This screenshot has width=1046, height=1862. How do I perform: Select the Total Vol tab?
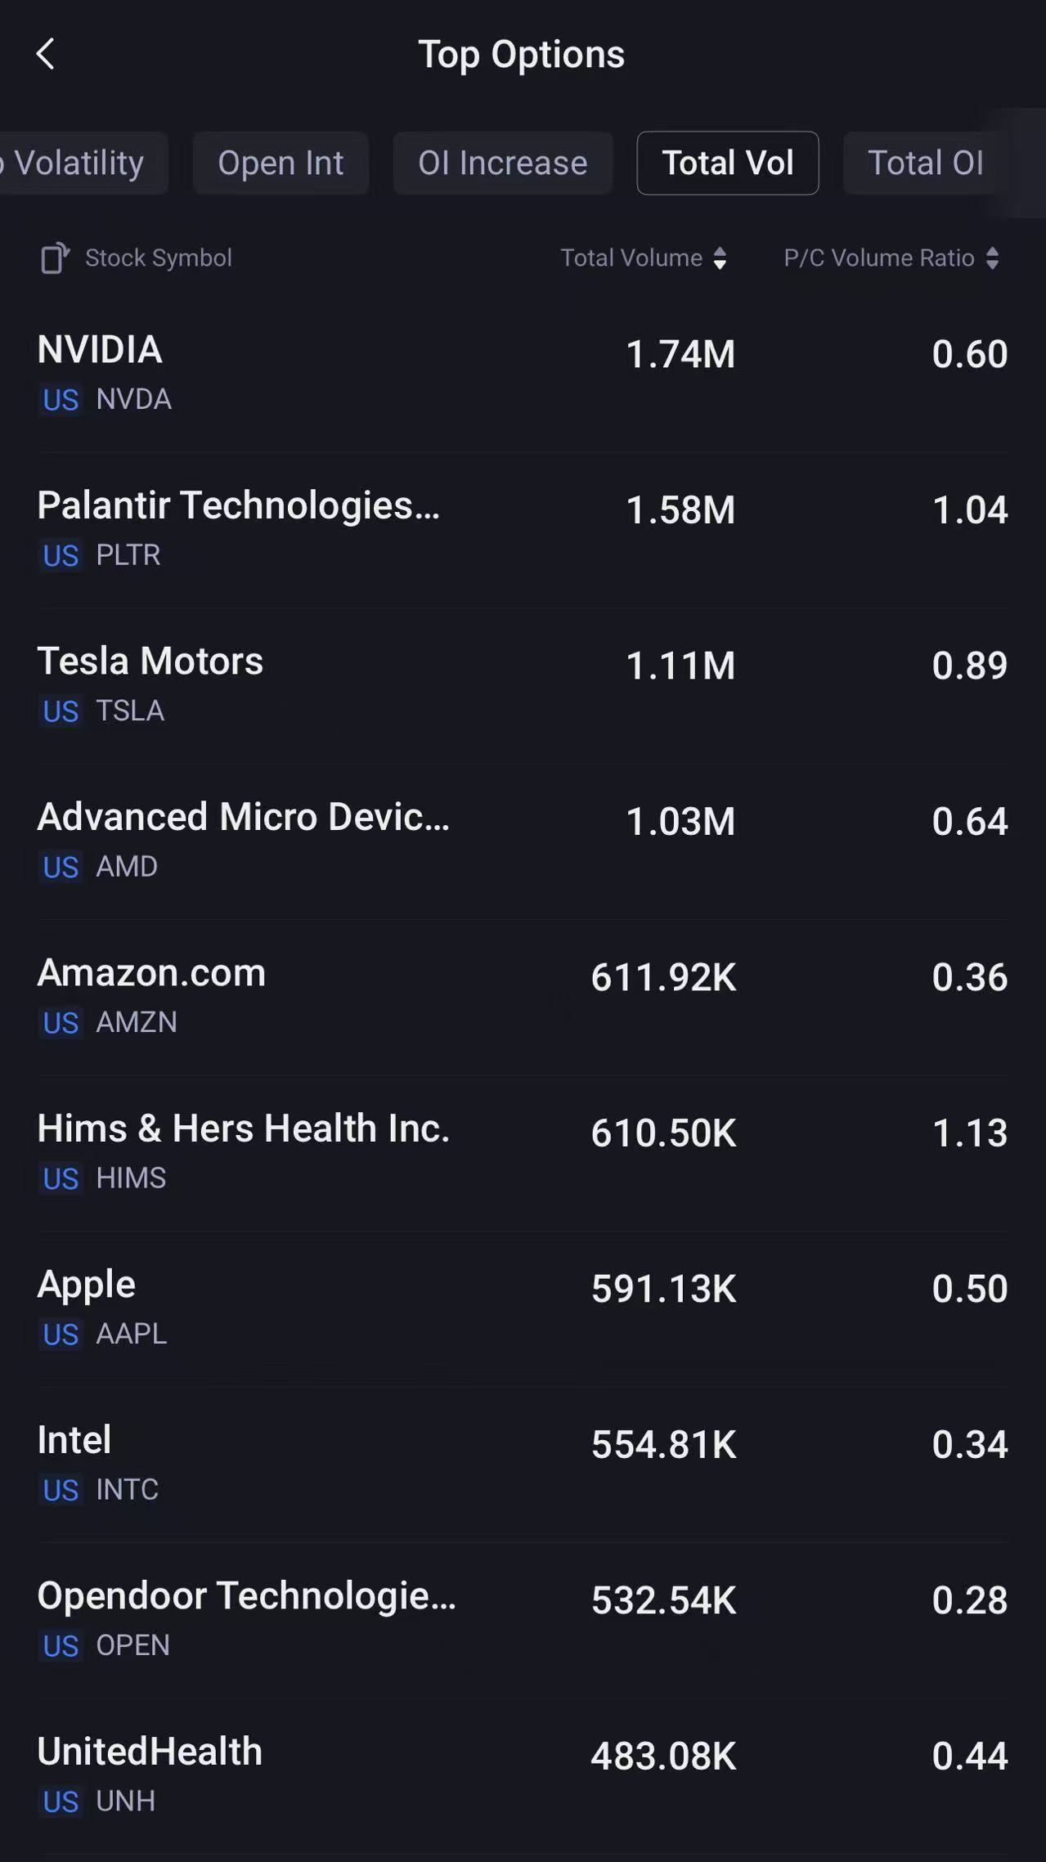[727, 163]
